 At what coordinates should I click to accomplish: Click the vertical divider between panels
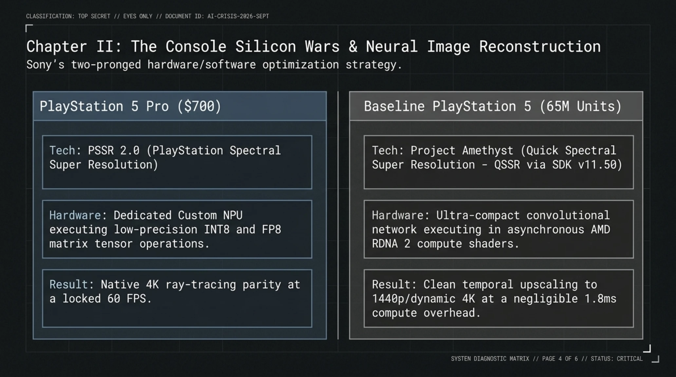click(338, 215)
